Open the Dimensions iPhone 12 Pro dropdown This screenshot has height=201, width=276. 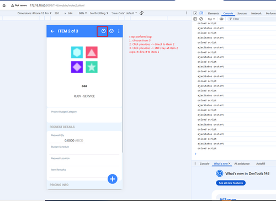pos(34,13)
